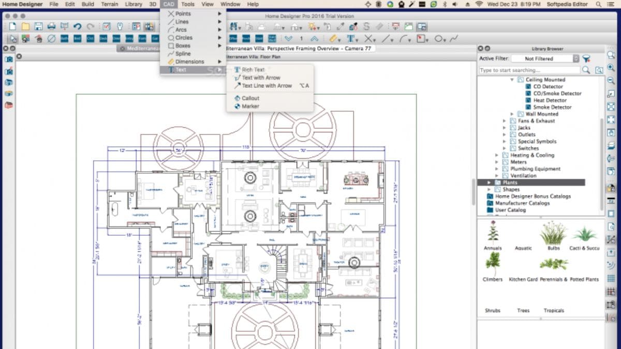This screenshot has height=349, width=621.
Task: Open the Library menu
Action: (134, 4)
